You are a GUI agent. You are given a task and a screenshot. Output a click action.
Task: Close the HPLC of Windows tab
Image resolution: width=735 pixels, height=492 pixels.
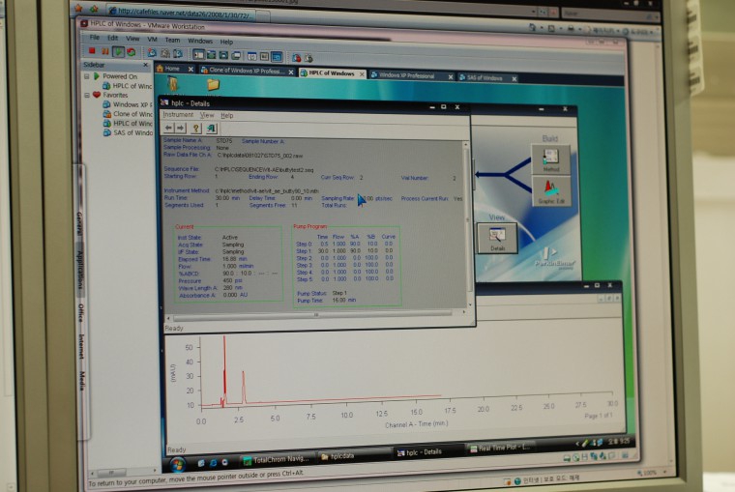pos(362,74)
